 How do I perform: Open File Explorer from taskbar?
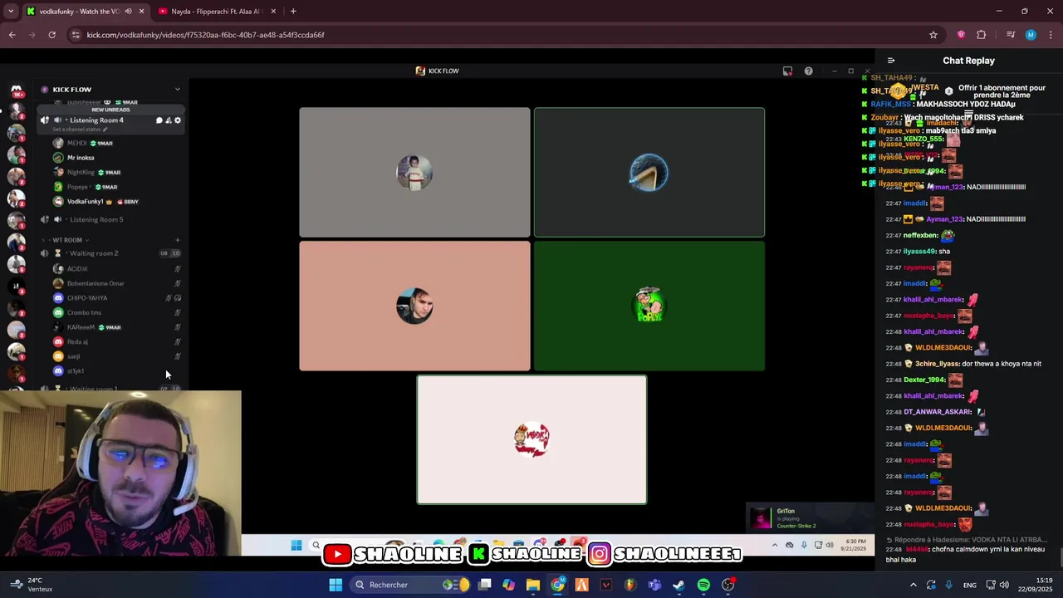coord(533,585)
